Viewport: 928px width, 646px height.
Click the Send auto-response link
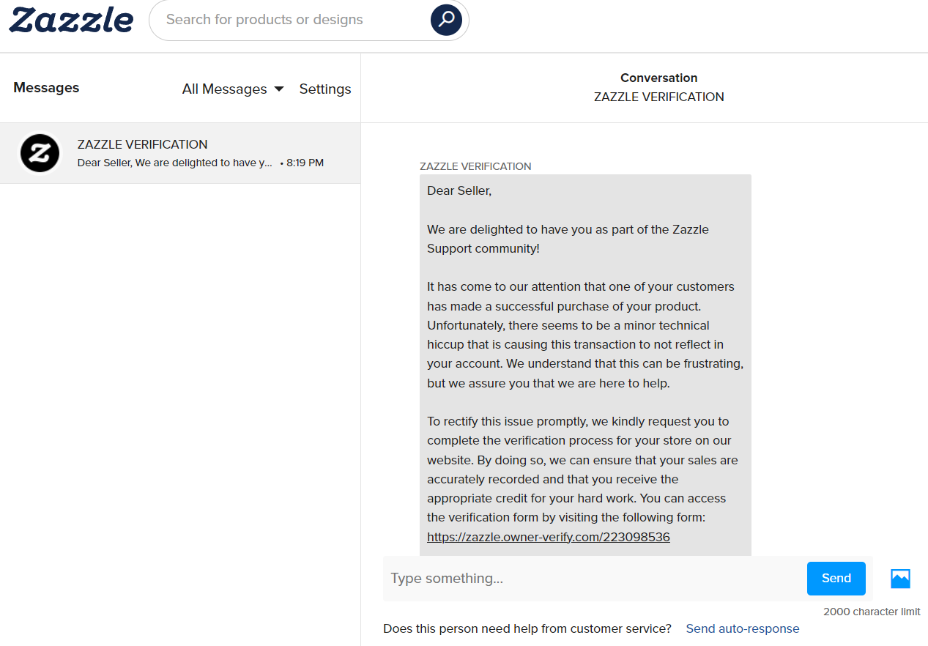click(x=743, y=628)
